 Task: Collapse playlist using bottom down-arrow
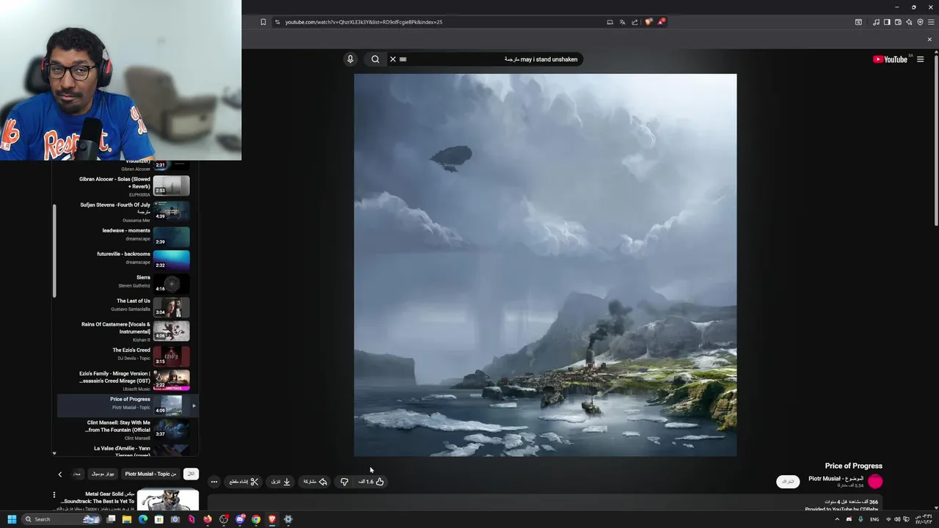tap(54, 453)
